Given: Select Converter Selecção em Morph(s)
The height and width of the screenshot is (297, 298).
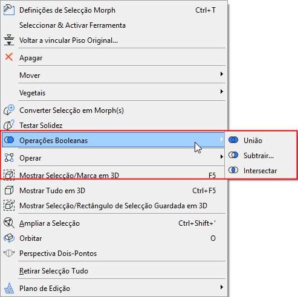Looking at the screenshot, I should coord(114,110).
